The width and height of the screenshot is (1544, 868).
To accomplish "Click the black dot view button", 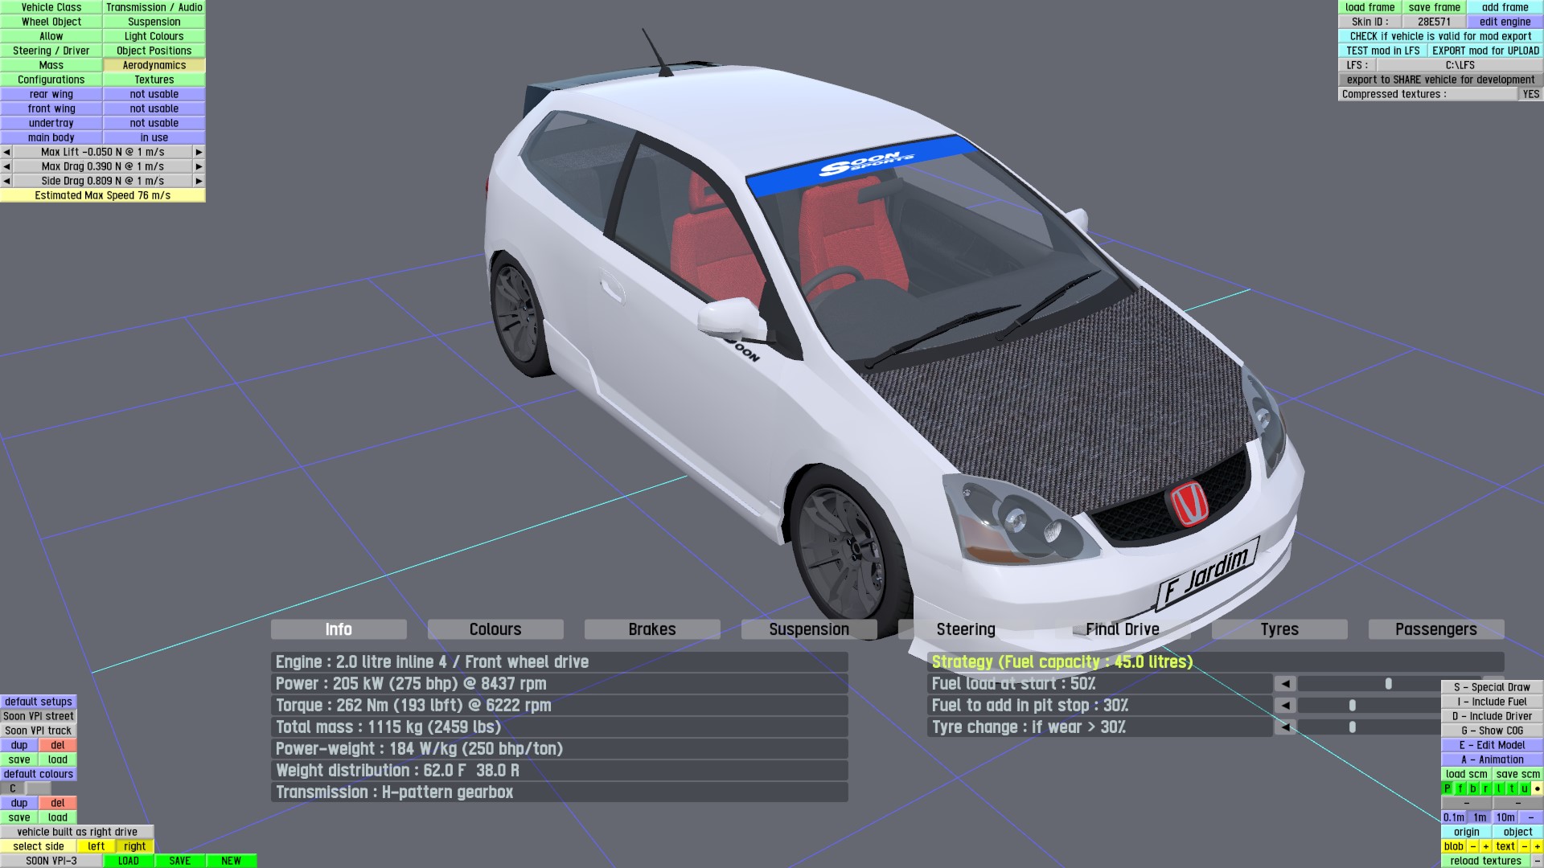I will click(x=1537, y=788).
